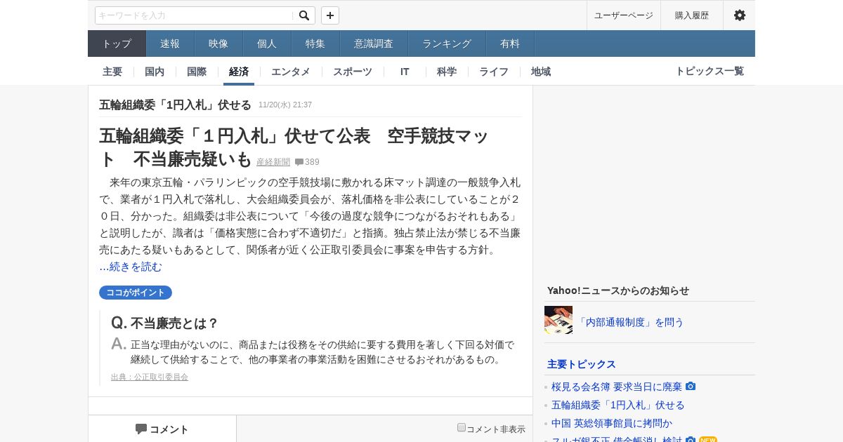
Task: Click the search magnifier icon
Action: point(304,15)
